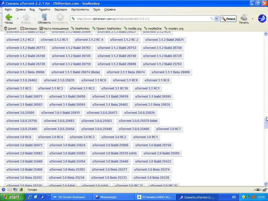
Task: Click EN language indicator in taskbar
Action: 234,197
